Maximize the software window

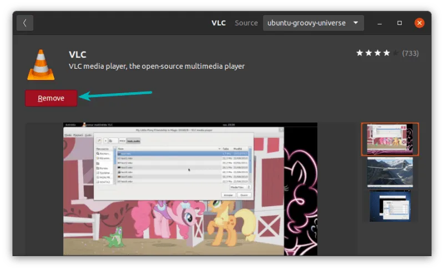tap(400, 23)
